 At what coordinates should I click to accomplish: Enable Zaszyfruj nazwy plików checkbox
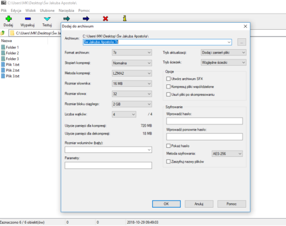tap(168, 162)
